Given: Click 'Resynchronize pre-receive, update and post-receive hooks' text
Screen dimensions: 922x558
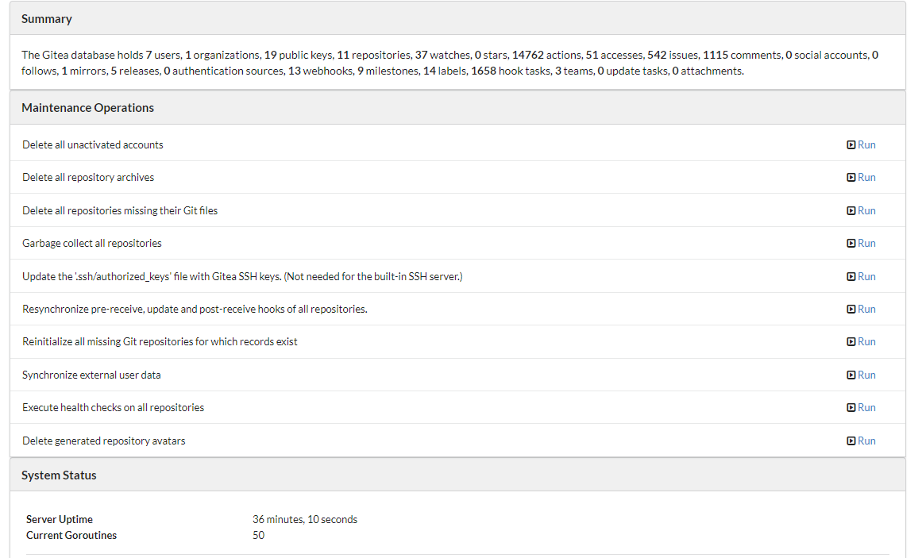Looking at the screenshot, I should 195,310.
